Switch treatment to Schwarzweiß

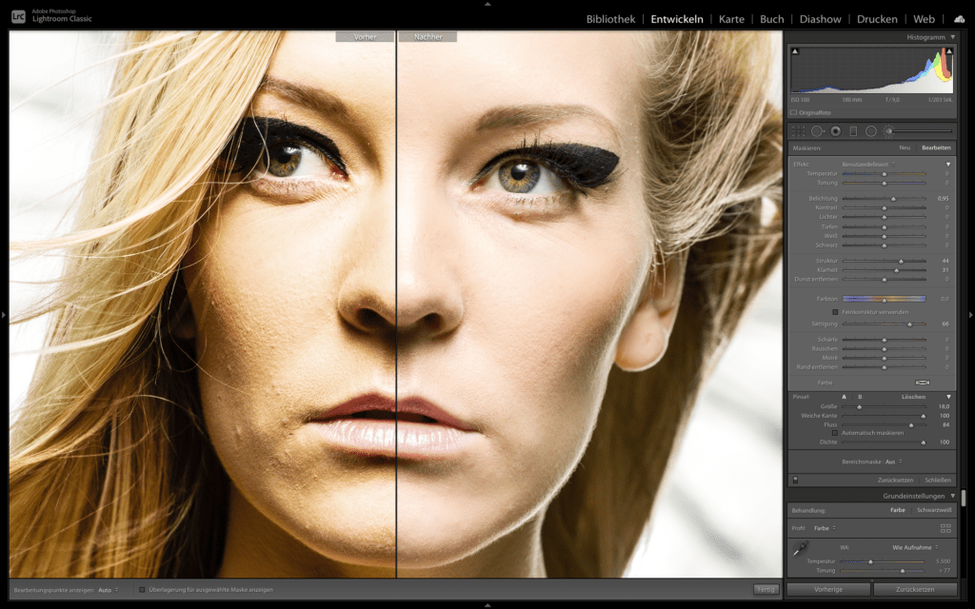click(934, 510)
